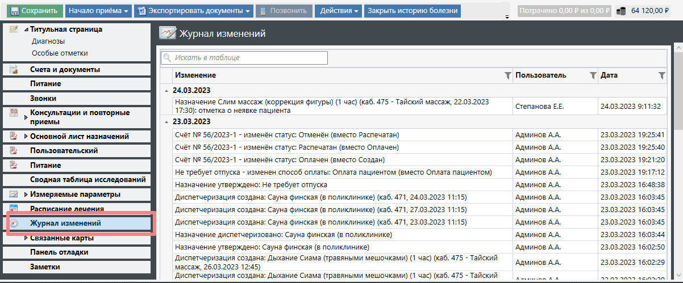Click the filter icon in Дата column

[661, 75]
